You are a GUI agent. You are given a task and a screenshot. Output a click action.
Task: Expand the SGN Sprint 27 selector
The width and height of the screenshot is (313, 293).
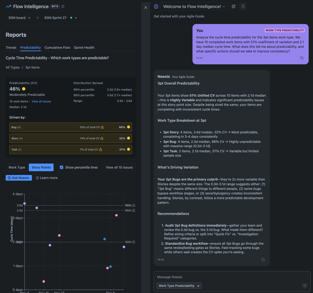pos(61,18)
